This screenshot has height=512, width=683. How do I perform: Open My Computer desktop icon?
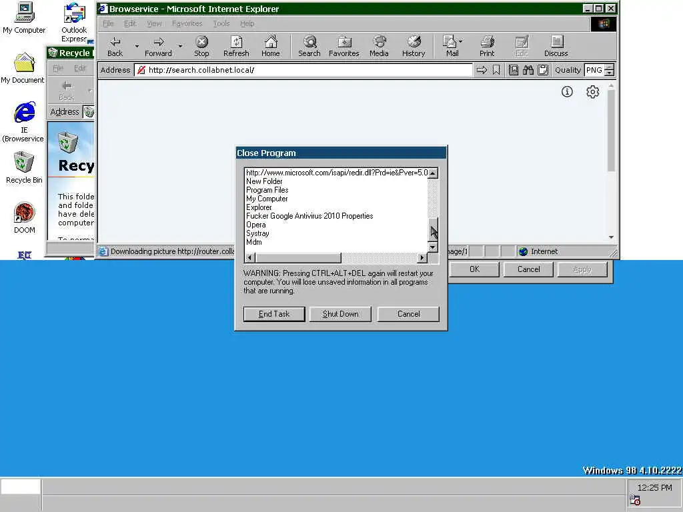[x=24, y=18]
